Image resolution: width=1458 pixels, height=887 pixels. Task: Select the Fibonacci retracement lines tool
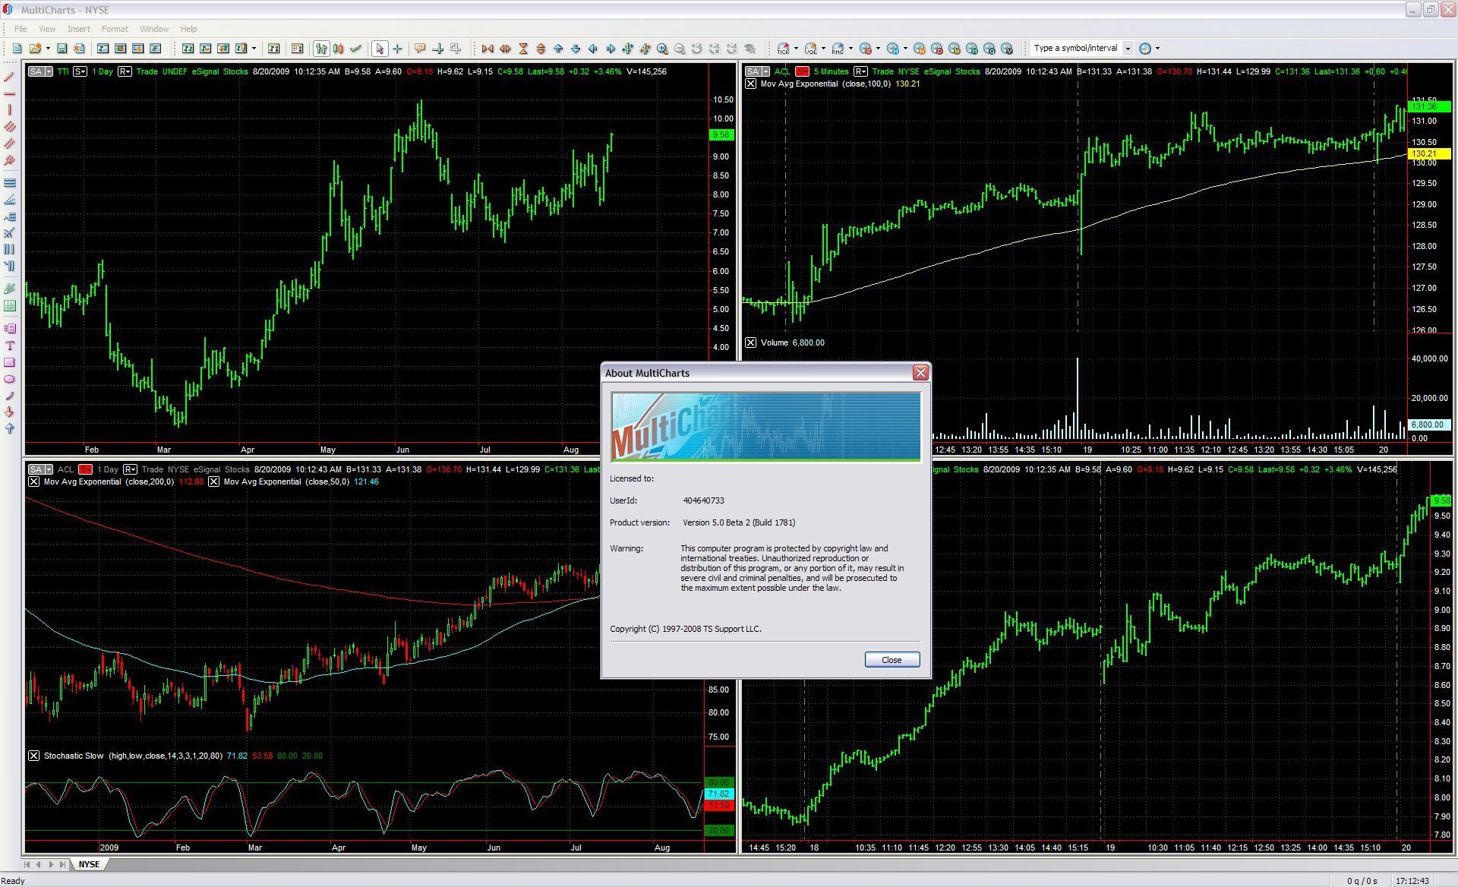[x=9, y=182]
